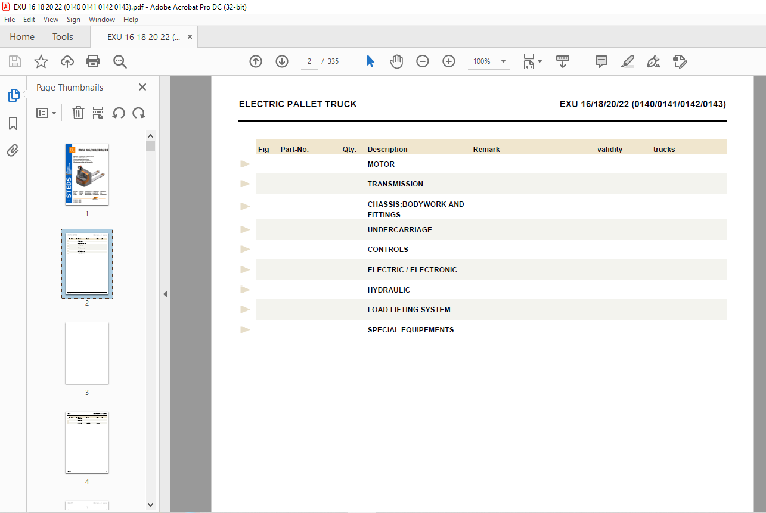This screenshot has width=766, height=513.
Task: Go to the previous page arrow
Action: [256, 61]
